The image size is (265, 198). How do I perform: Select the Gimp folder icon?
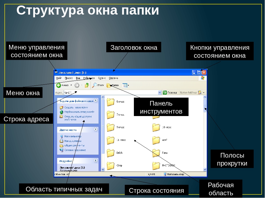[110, 166]
